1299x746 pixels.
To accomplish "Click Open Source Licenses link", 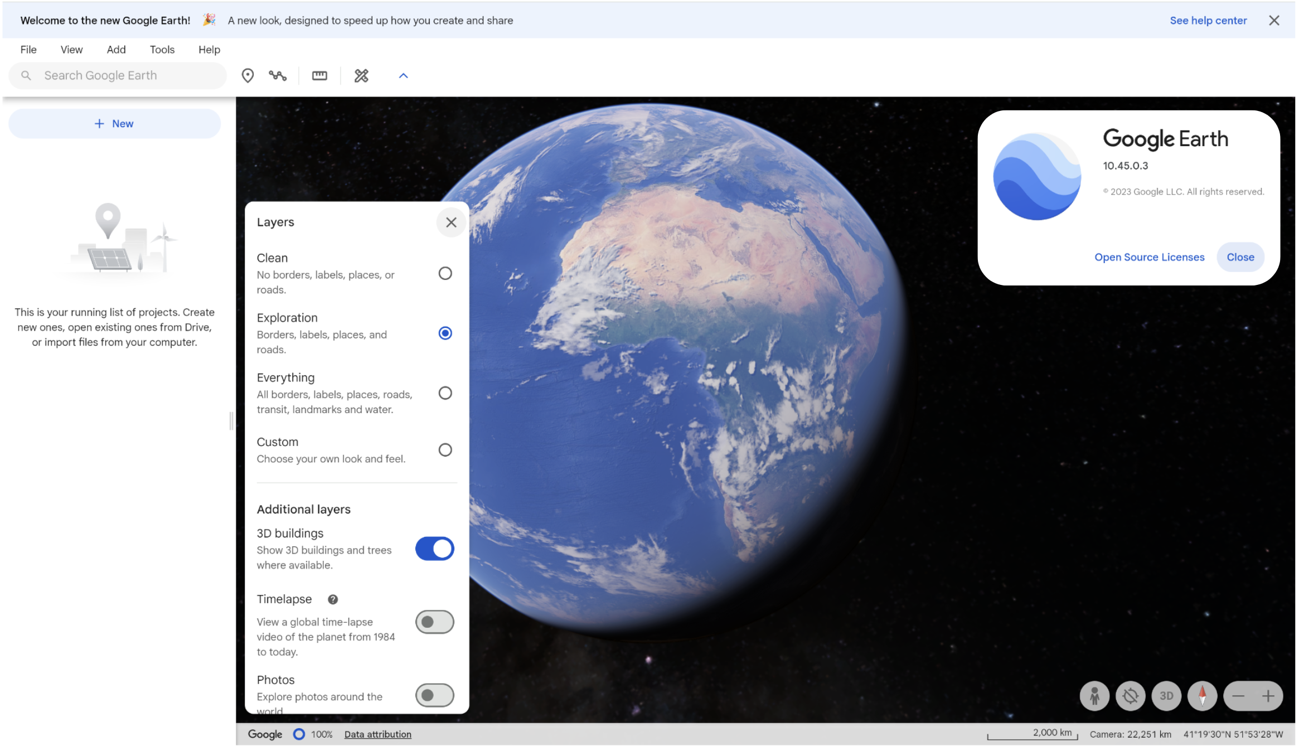I will [x=1149, y=257].
